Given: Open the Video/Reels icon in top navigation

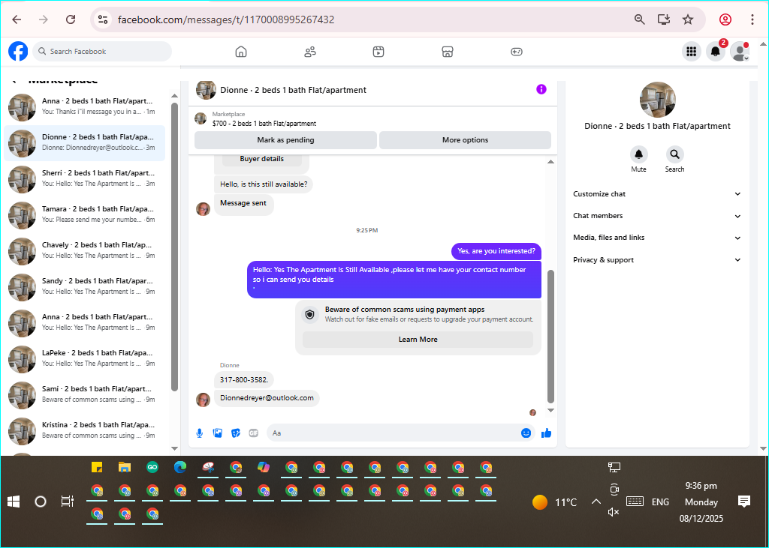Looking at the screenshot, I should coord(378,52).
